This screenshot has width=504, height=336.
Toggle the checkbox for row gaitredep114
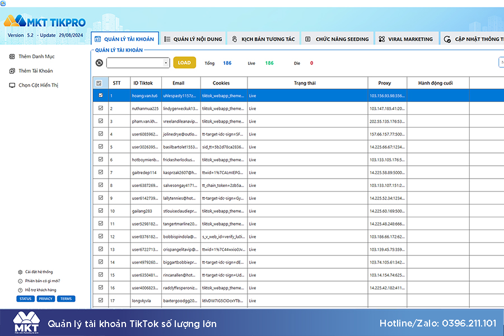[x=101, y=172]
